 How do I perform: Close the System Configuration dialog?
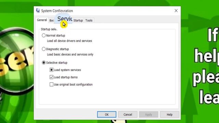click(x=176, y=11)
